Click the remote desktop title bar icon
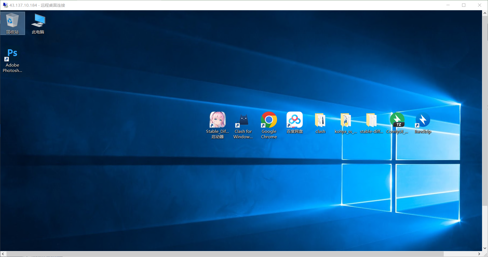This screenshot has width=488, height=257. click(5, 5)
